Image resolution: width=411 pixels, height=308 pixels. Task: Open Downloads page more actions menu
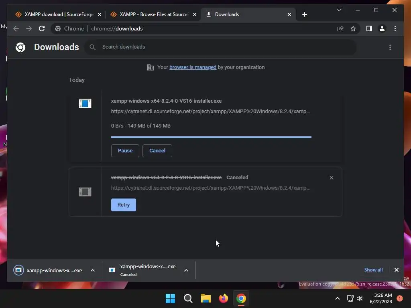click(x=390, y=47)
